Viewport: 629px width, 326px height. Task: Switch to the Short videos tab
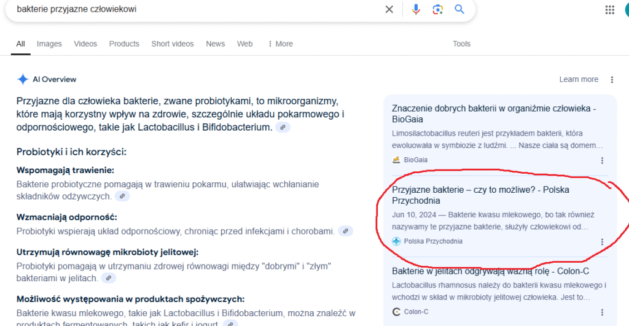point(172,44)
